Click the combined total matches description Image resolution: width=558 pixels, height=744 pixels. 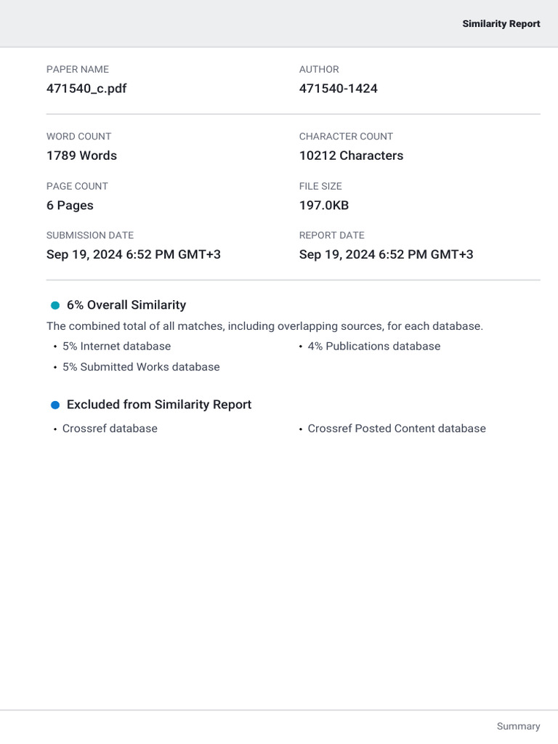click(x=264, y=326)
